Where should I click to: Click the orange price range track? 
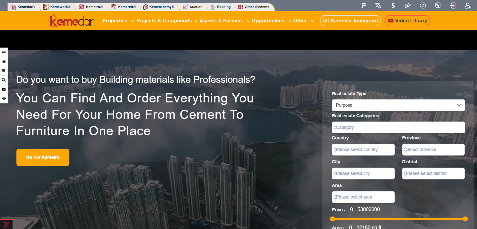(x=399, y=219)
